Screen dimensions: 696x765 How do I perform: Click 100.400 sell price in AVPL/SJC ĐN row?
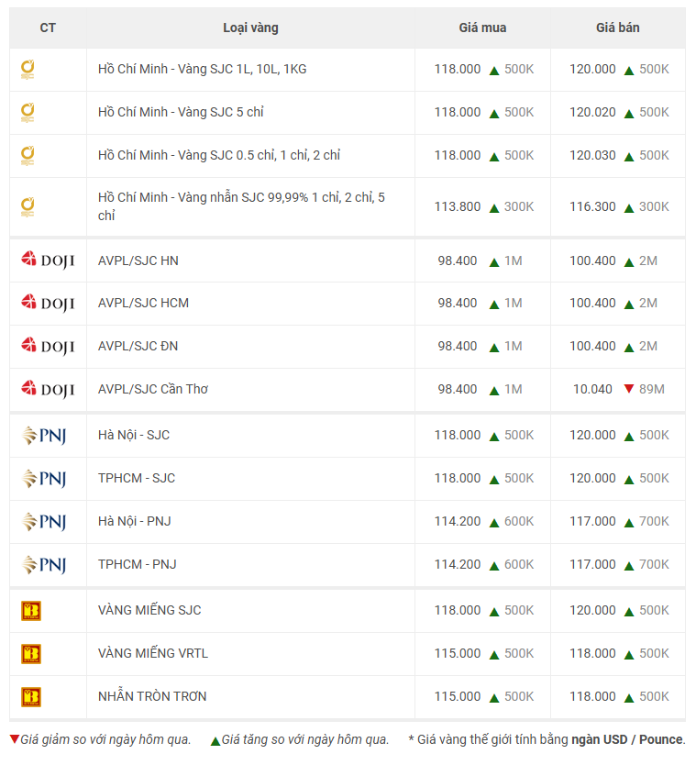(x=592, y=346)
